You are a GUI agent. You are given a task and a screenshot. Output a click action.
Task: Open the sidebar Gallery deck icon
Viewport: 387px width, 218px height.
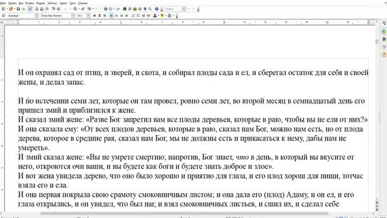384,47
